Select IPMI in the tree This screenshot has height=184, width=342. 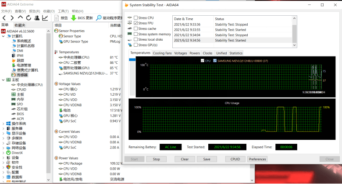pyautogui.click(x=20, y=56)
